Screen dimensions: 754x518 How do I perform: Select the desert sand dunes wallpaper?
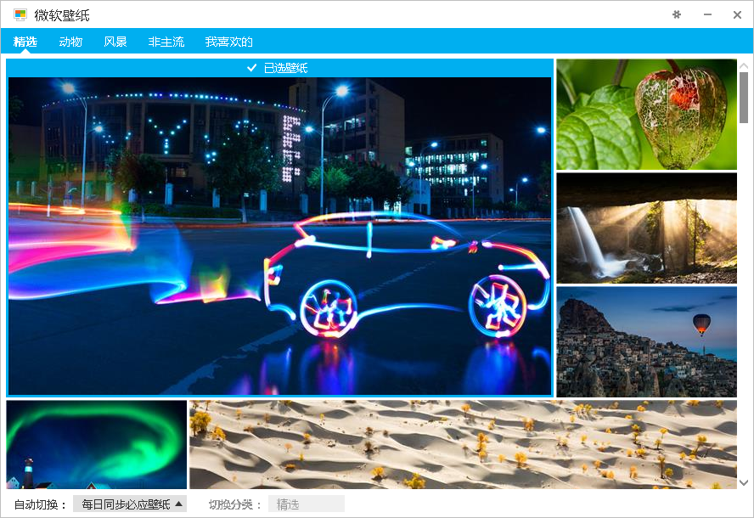463,444
